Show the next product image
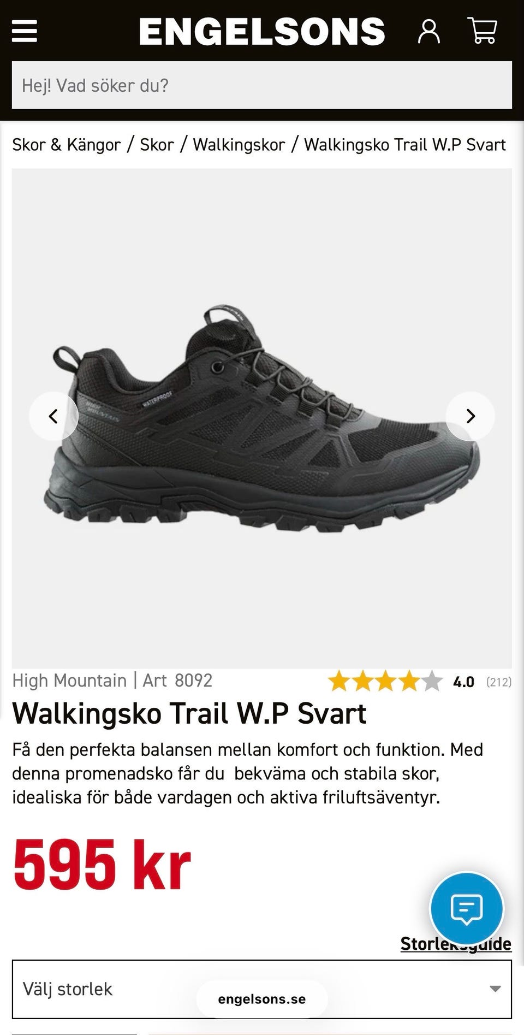524x1035 pixels. click(471, 416)
